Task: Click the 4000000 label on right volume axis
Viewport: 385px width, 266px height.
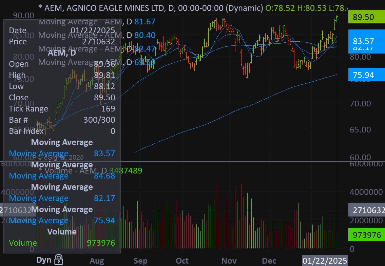Action: (366, 192)
